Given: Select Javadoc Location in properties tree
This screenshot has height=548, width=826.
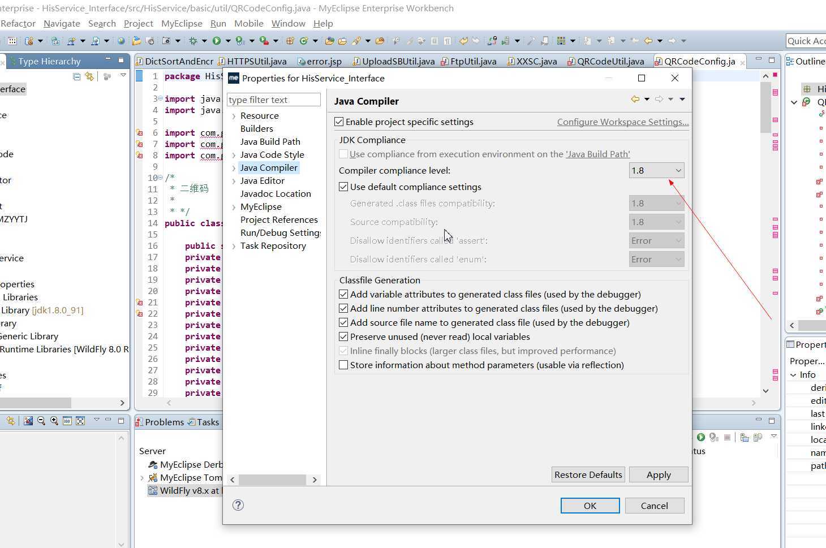Looking at the screenshot, I should click(276, 193).
